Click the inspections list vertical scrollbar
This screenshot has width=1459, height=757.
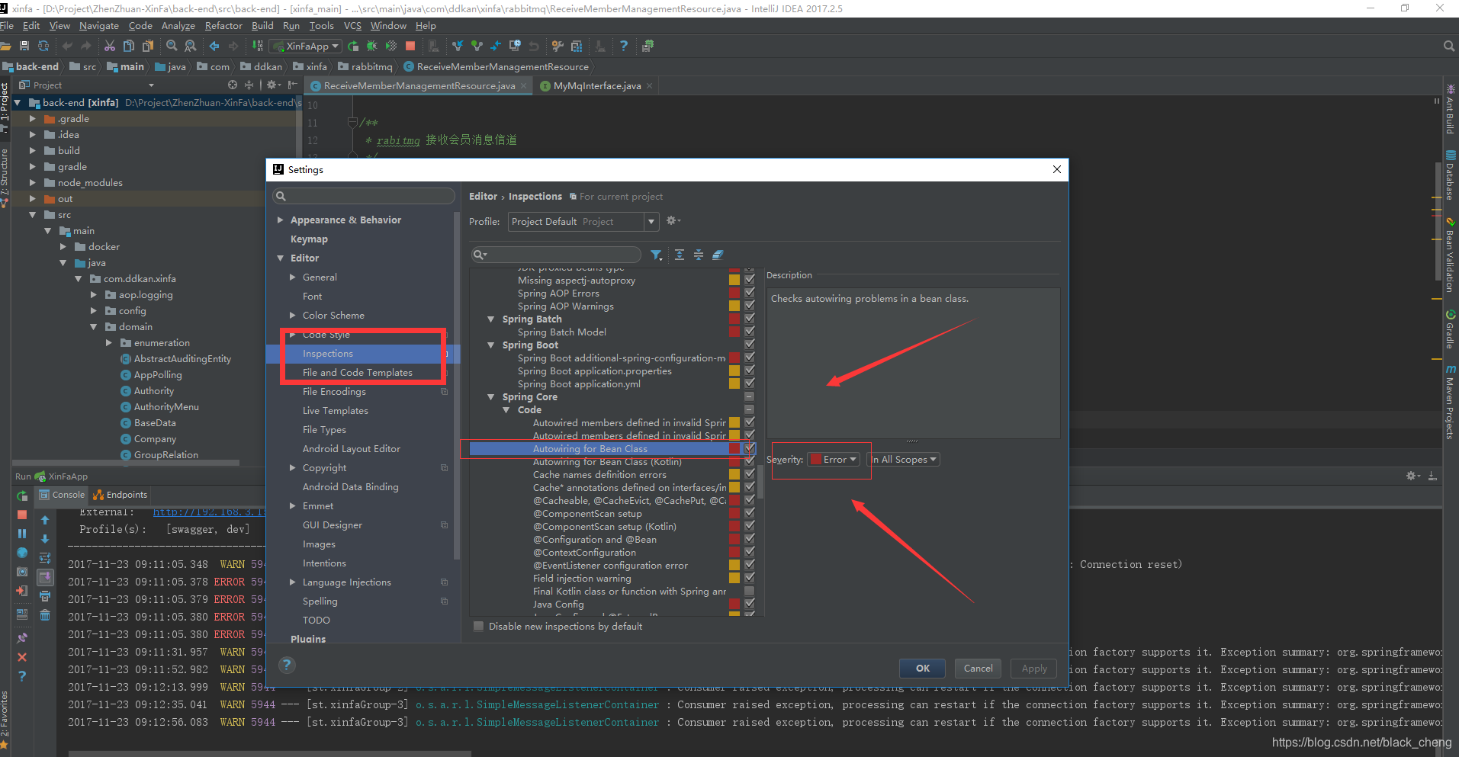[760, 480]
